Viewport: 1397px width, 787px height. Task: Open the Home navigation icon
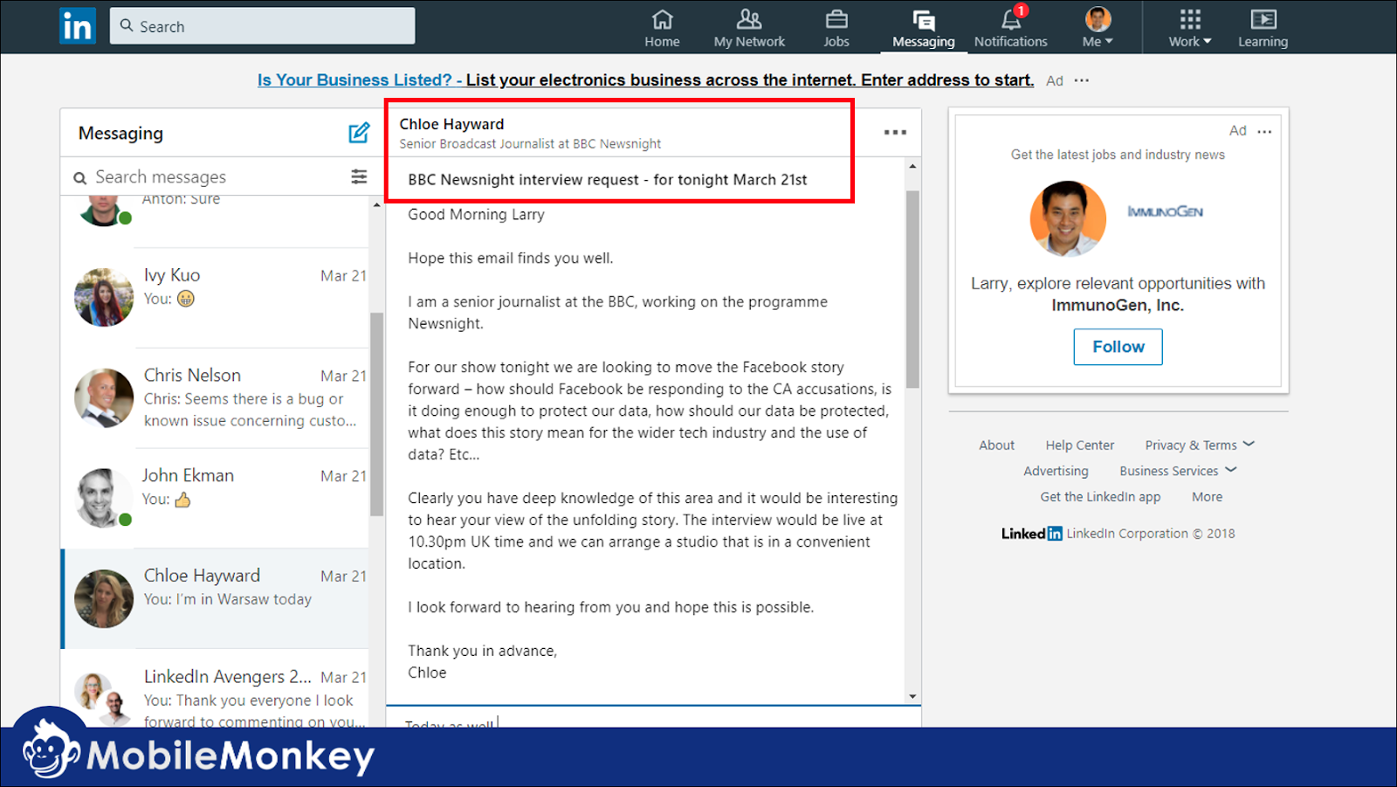tap(662, 28)
